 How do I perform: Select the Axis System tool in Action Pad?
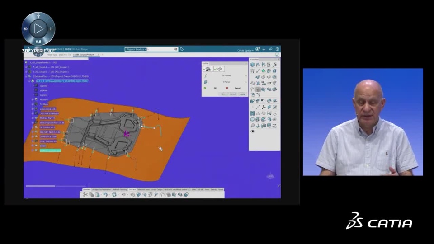tap(264, 107)
